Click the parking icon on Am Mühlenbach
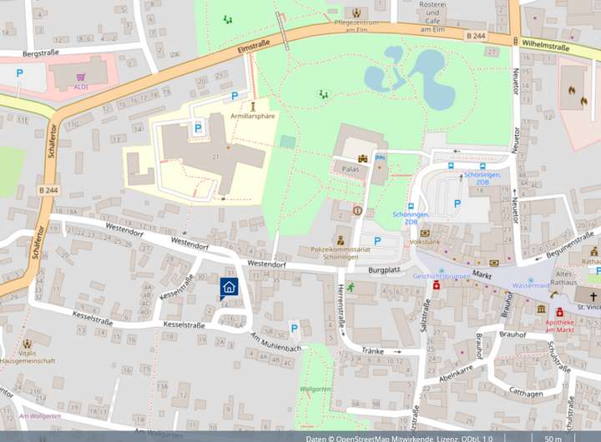 [x=293, y=328]
